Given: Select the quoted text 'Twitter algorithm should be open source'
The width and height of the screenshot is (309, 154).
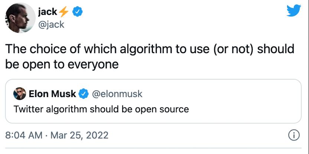Looking at the screenshot, I should click(x=101, y=109).
